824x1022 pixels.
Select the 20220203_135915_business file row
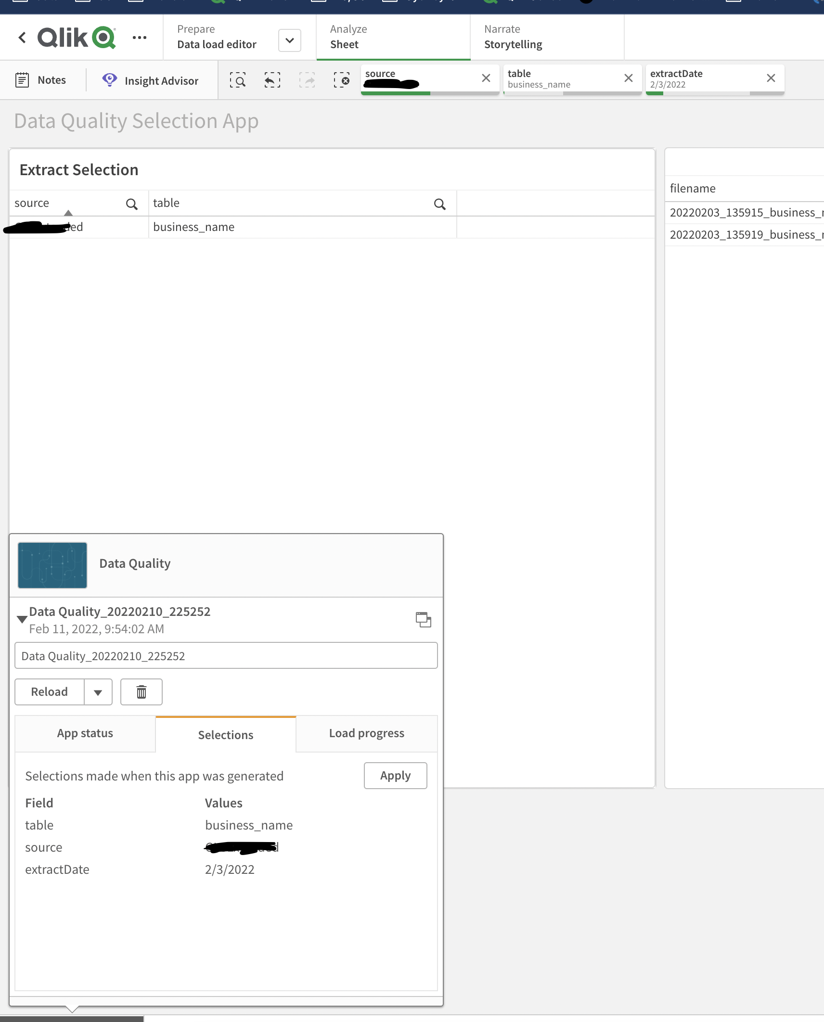[x=745, y=213]
